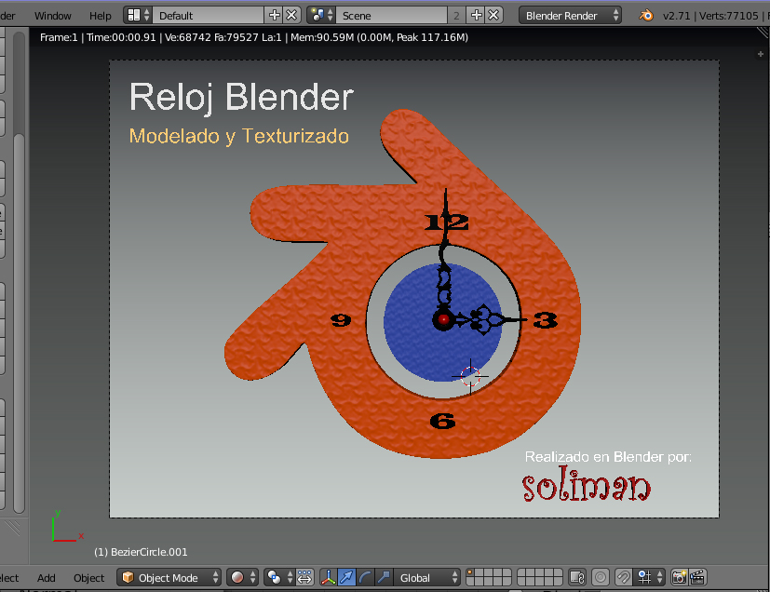
Task: Click the v2.71 version info text
Action: 676,16
